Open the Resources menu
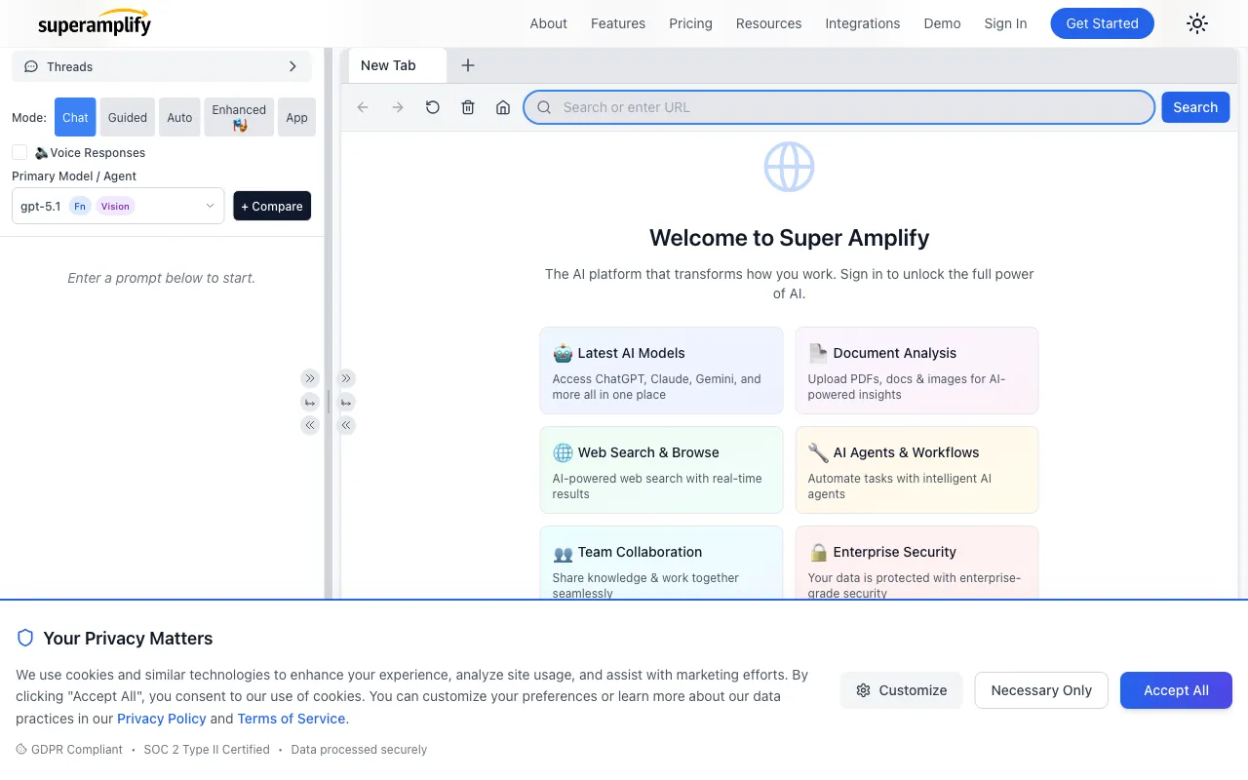The height and width of the screenshot is (780, 1248). tap(768, 23)
